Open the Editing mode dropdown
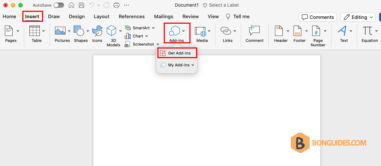The image size is (381, 166). pos(358,17)
